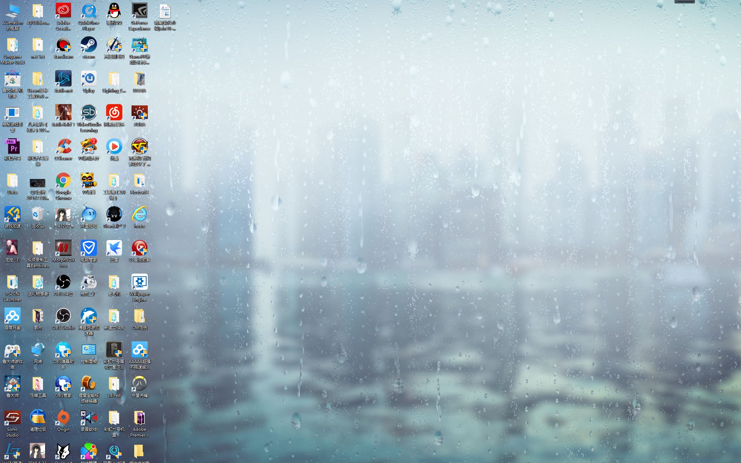
Task: Pause playback in the top-right overlay widget
Action: 677,1
